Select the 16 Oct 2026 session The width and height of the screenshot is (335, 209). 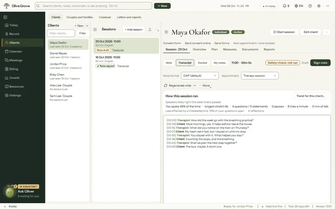pos(126,61)
